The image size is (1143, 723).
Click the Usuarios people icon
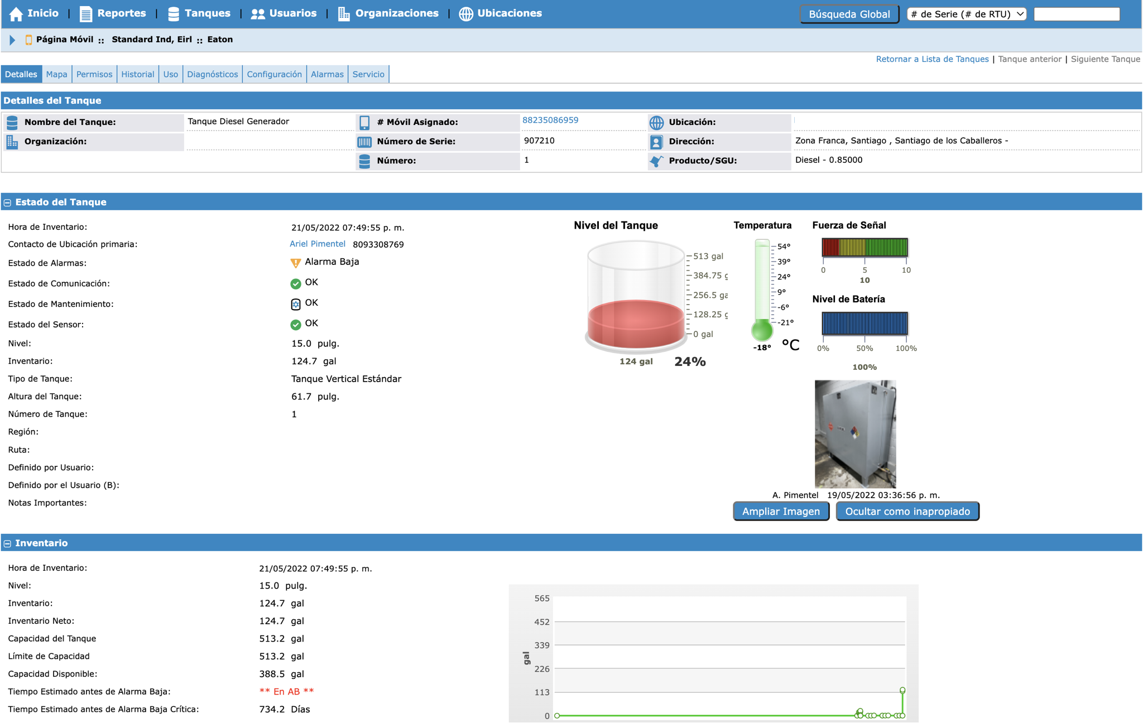pos(258,14)
